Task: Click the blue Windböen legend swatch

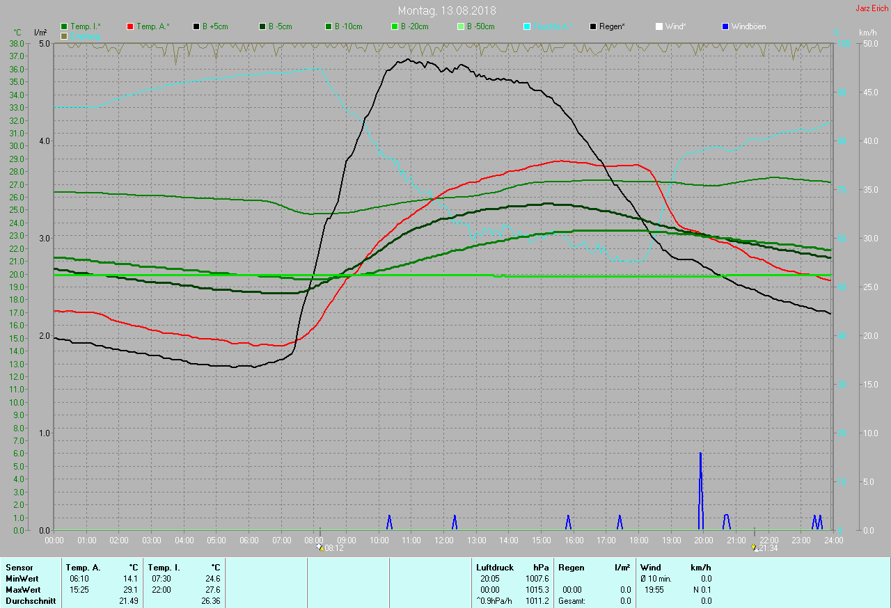Action: tap(725, 26)
